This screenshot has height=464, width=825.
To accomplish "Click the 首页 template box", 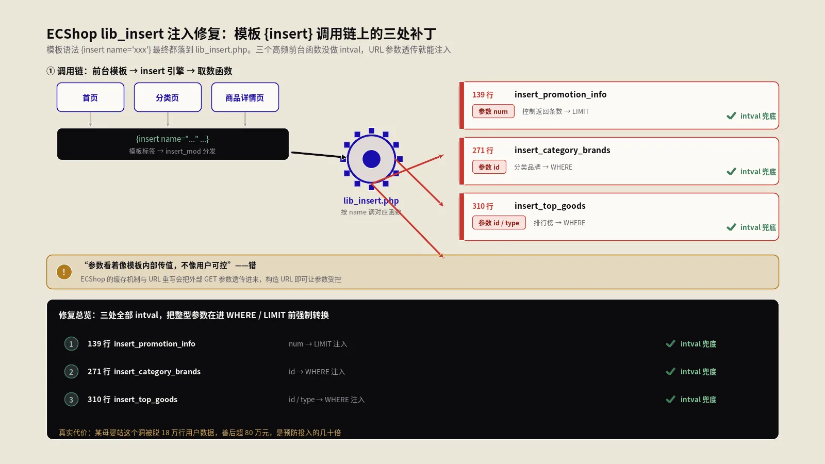I will [x=90, y=97].
